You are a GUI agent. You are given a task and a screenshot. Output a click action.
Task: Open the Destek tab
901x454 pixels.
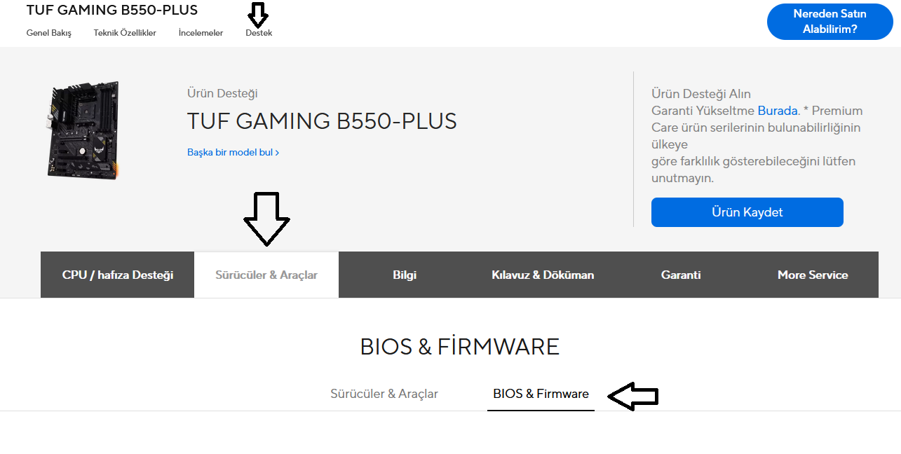pos(259,33)
